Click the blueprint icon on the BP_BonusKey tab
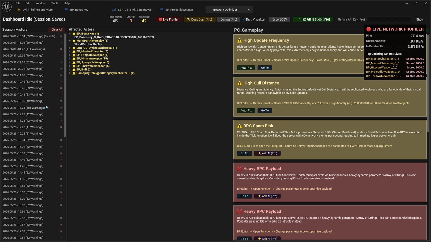This screenshot has width=431, height=242. click(66, 10)
